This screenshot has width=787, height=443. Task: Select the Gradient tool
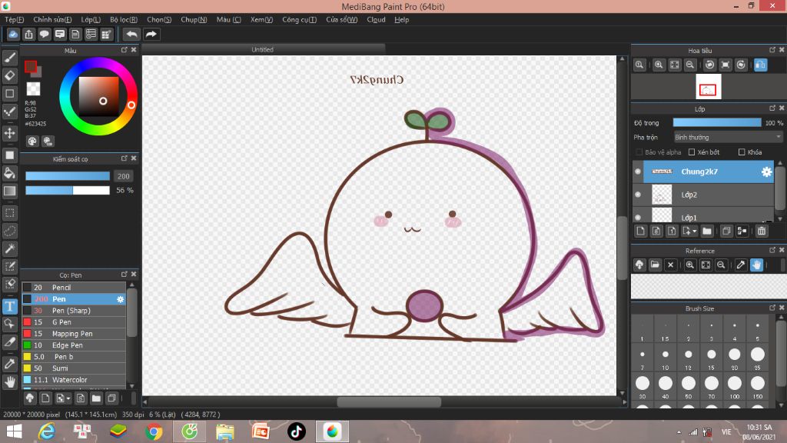pos(9,191)
